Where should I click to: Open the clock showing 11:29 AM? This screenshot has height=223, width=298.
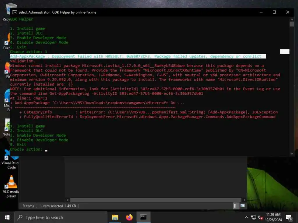273,217
